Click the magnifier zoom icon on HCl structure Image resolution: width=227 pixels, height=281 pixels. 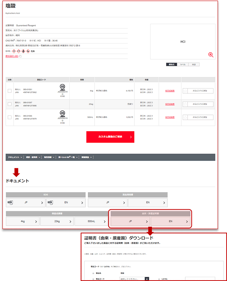pos(211,54)
